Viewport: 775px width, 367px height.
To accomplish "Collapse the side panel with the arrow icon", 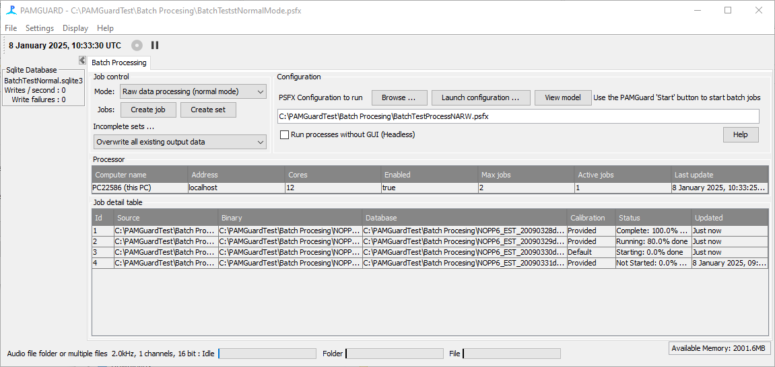I will [x=83, y=60].
